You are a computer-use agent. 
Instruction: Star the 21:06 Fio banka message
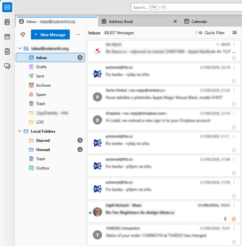click(234, 173)
